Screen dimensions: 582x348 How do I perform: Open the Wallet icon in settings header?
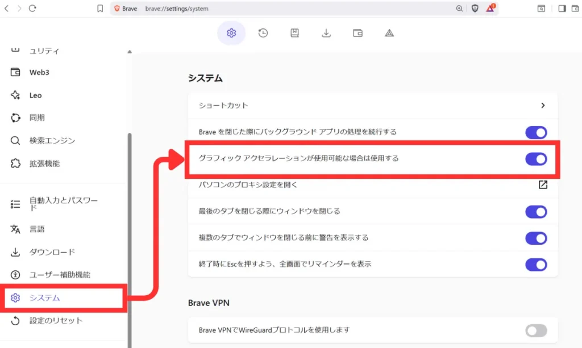pos(357,33)
